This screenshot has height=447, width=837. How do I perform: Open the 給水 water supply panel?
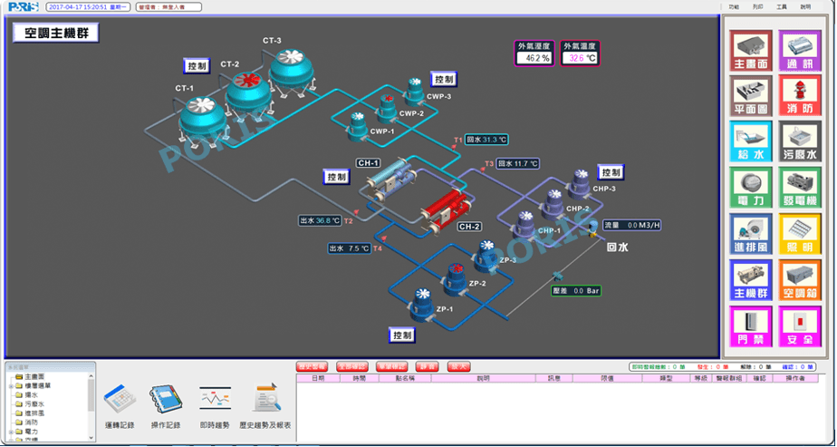[752, 142]
